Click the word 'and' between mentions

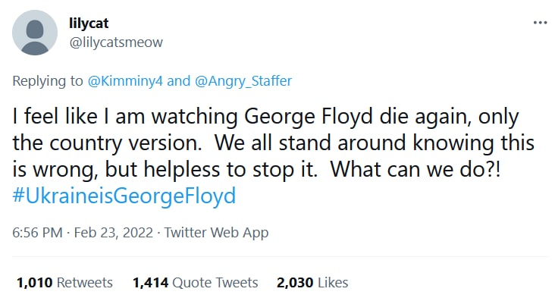click(x=179, y=81)
